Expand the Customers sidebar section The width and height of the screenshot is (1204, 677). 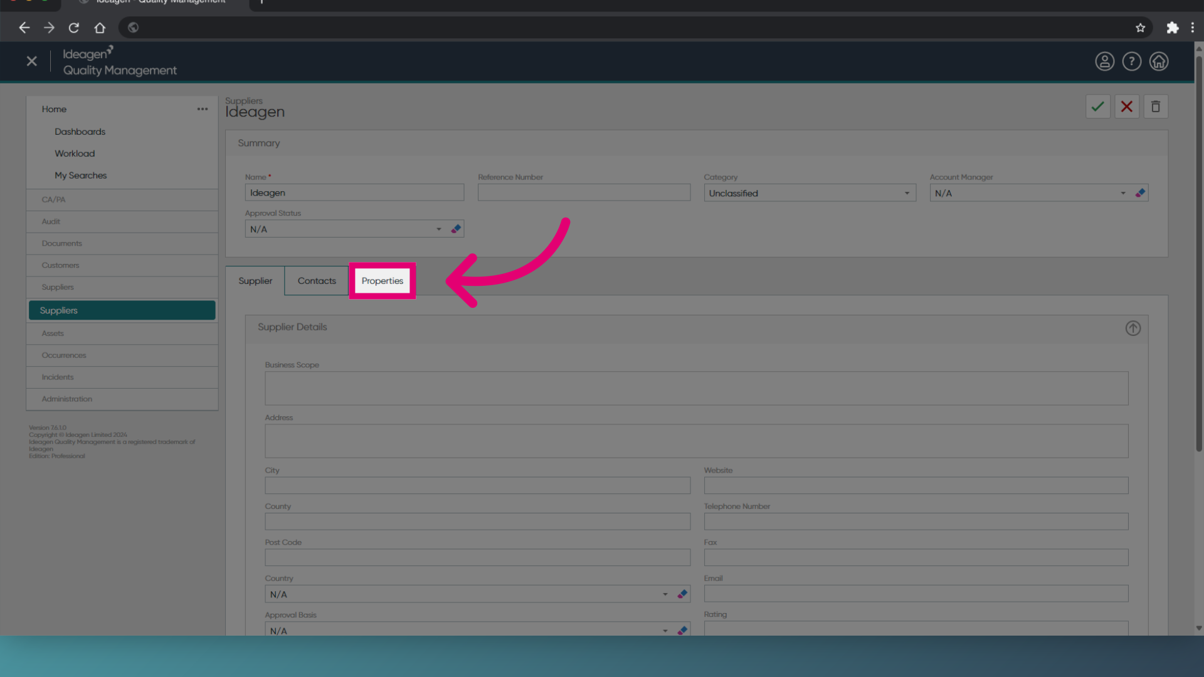122,266
